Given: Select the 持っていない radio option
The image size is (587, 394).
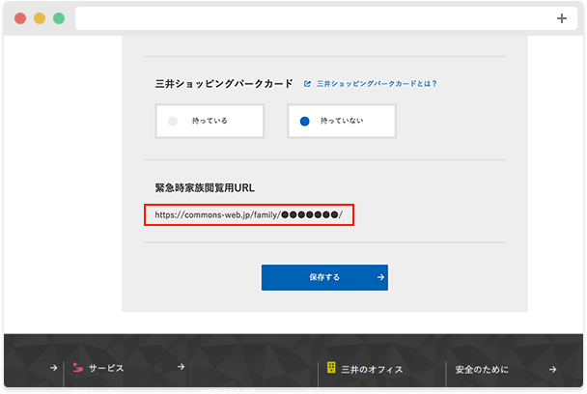Looking at the screenshot, I should click(342, 122).
